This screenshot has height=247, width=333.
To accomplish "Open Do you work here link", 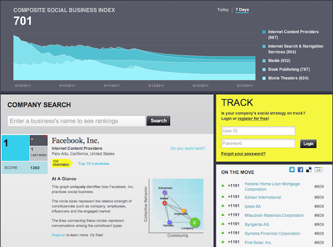I will 188,149.
